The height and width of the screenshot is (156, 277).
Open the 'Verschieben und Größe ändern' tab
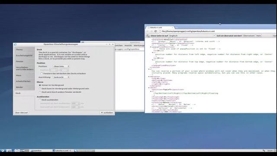pos(24,68)
